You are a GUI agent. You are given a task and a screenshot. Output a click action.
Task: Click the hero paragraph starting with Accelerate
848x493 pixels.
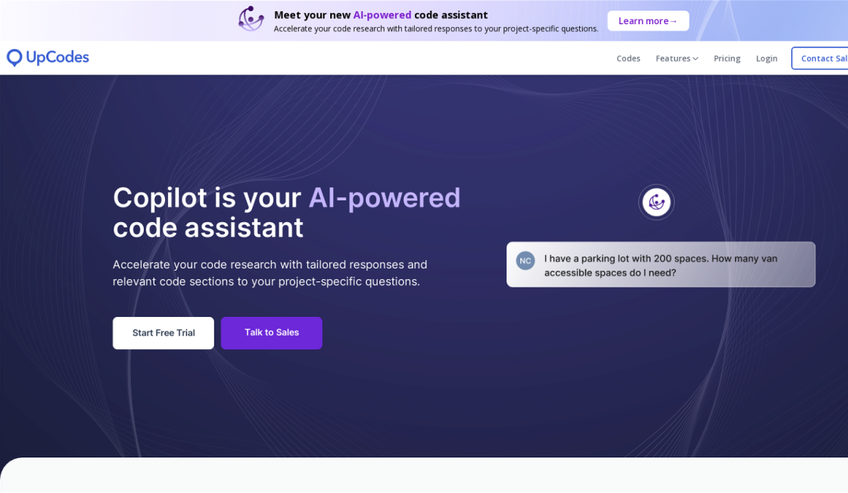click(270, 273)
